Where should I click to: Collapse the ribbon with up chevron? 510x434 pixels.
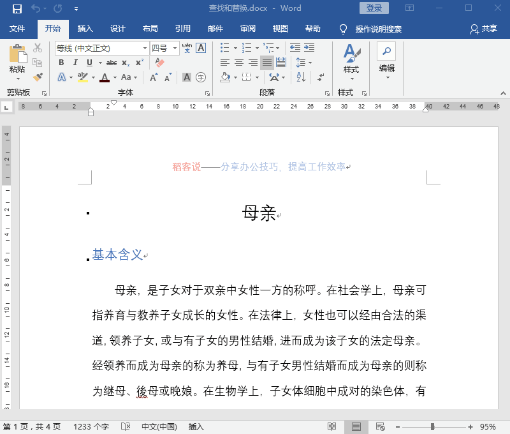[503, 93]
